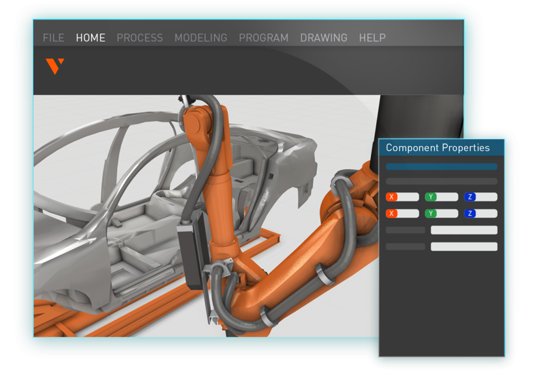Click first row Y coordinate field
548x381 pixels.
pyautogui.click(x=442, y=197)
